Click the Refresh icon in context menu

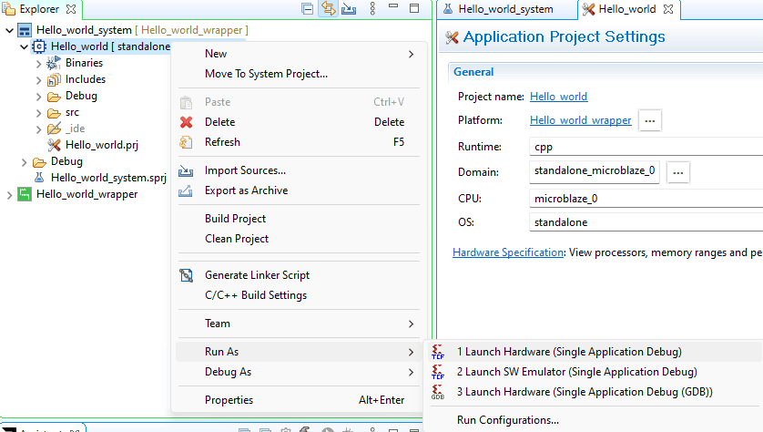(187, 142)
